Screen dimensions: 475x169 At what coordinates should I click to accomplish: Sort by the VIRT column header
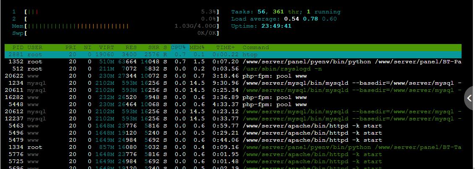[106, 47]
